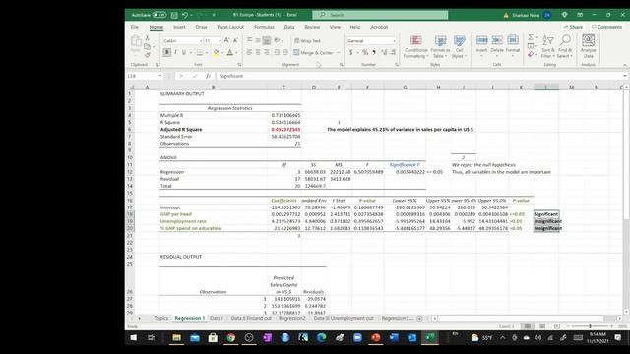Adjust the zoom slider in status bar

point(590,326)
